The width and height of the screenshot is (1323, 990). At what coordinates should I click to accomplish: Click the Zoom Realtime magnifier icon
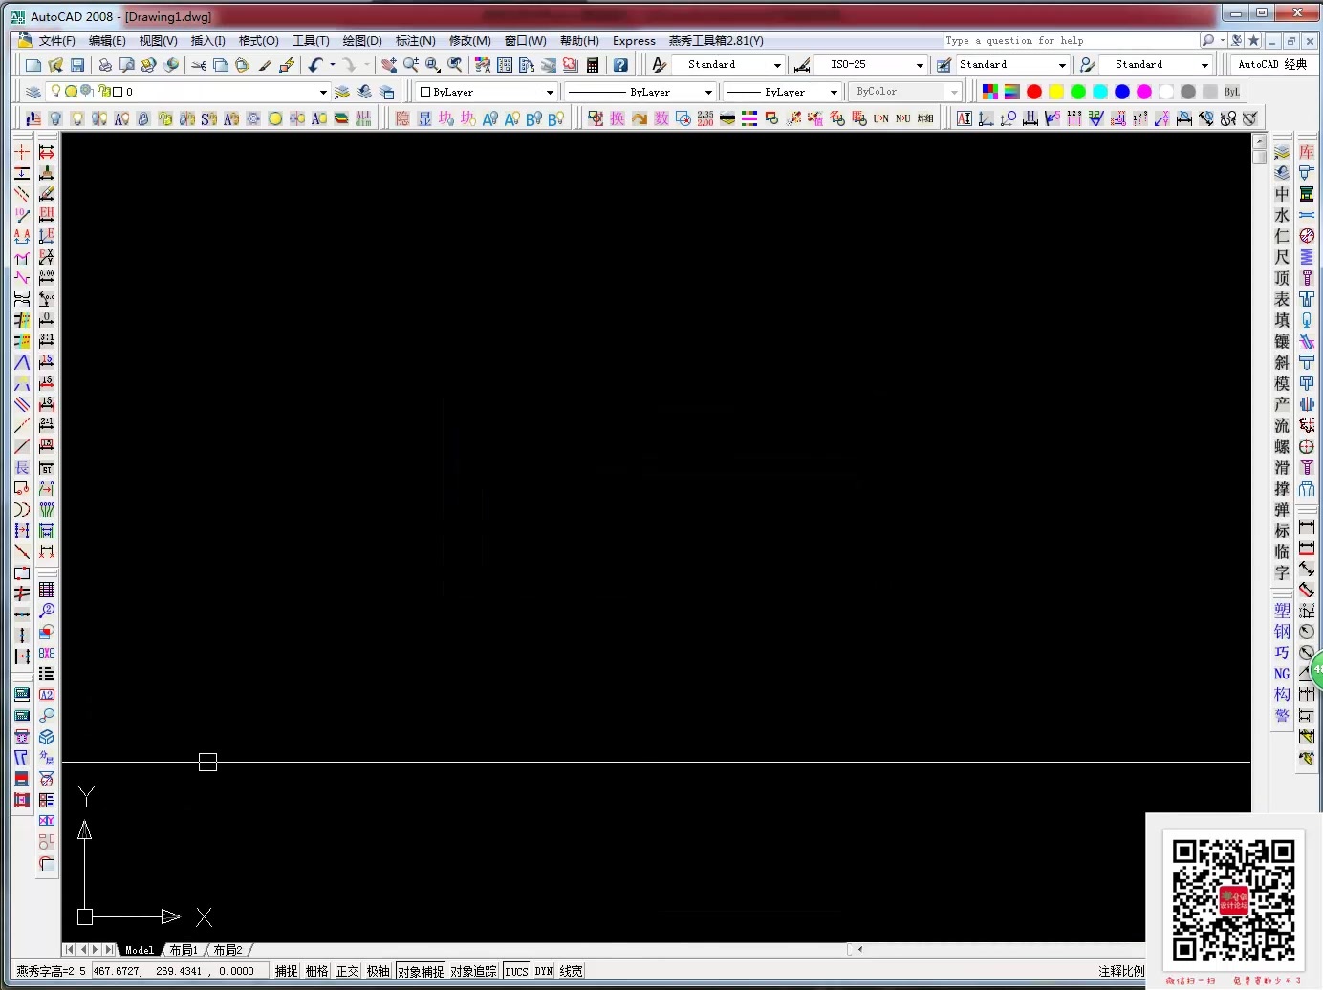point(411,65)
